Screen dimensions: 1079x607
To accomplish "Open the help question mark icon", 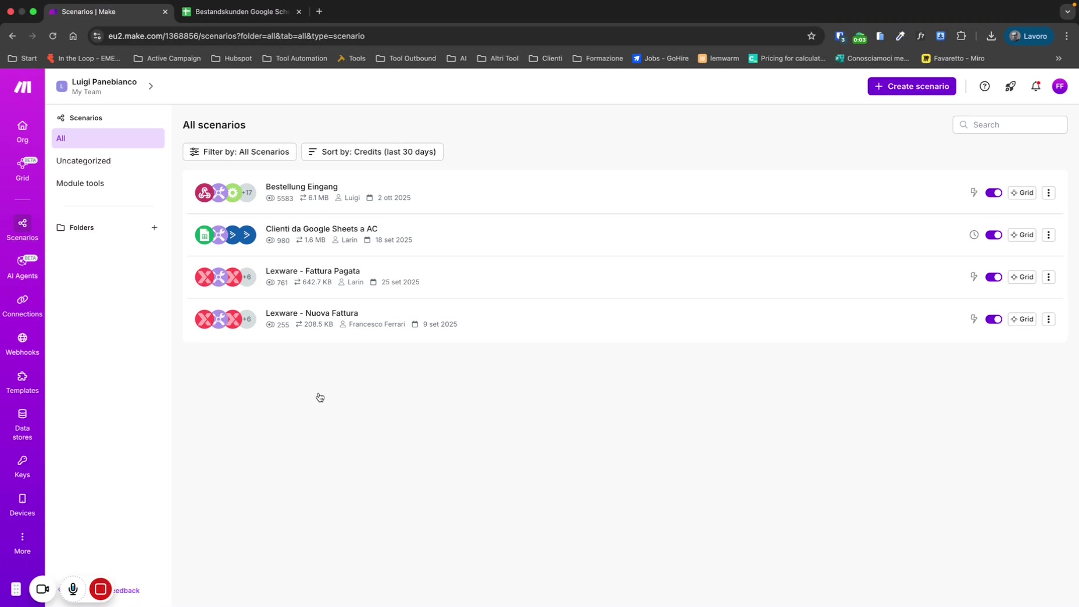I will (984, 87).
